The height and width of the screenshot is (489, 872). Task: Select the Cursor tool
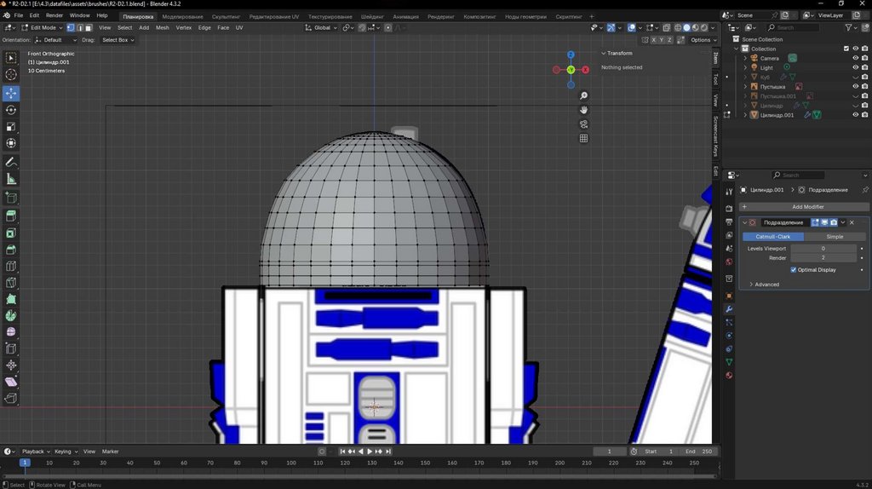(x=11, y=75)
